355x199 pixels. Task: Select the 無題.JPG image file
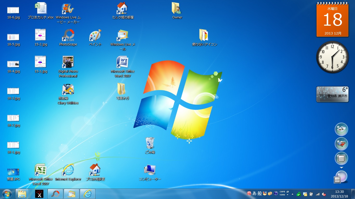(13, 174)
